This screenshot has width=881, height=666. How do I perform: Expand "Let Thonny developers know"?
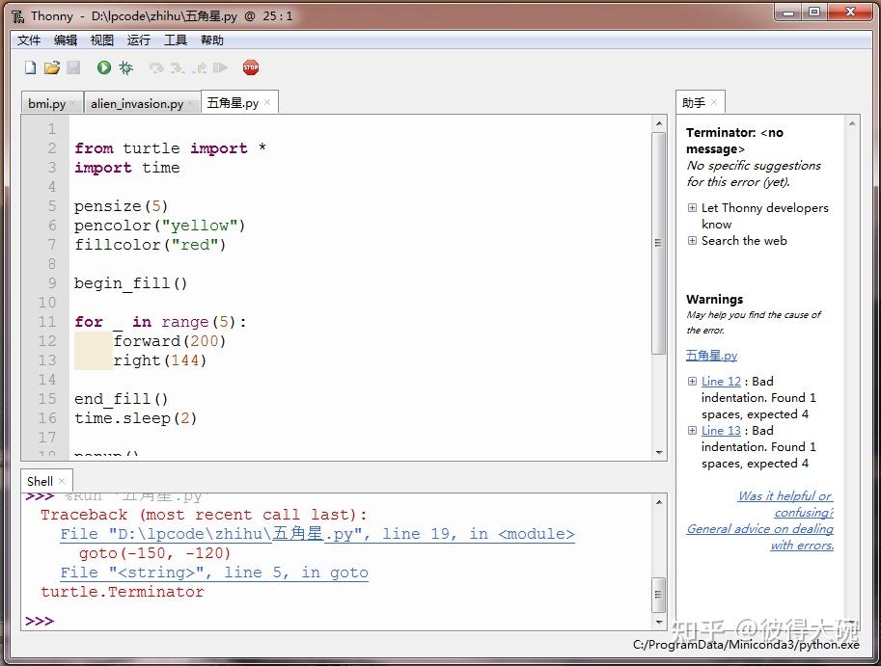click(x=692, y=207)
